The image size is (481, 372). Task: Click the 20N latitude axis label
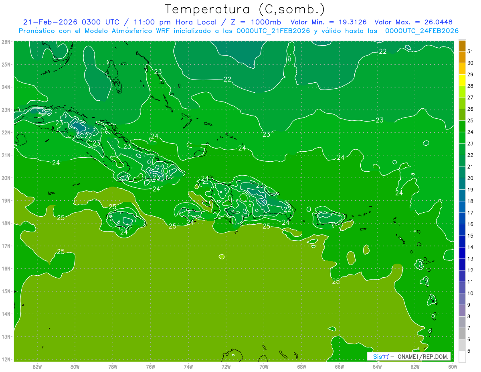pos(6,178)
